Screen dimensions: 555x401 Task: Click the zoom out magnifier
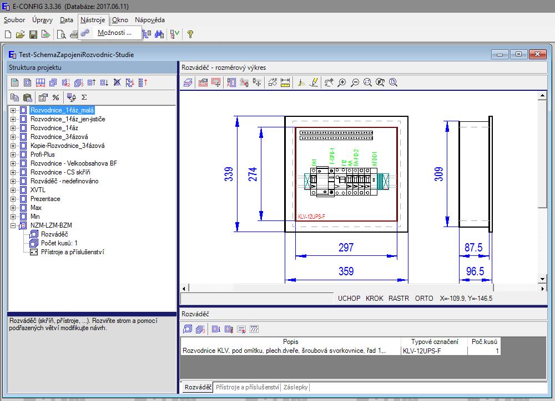click(x=355, y=83)
